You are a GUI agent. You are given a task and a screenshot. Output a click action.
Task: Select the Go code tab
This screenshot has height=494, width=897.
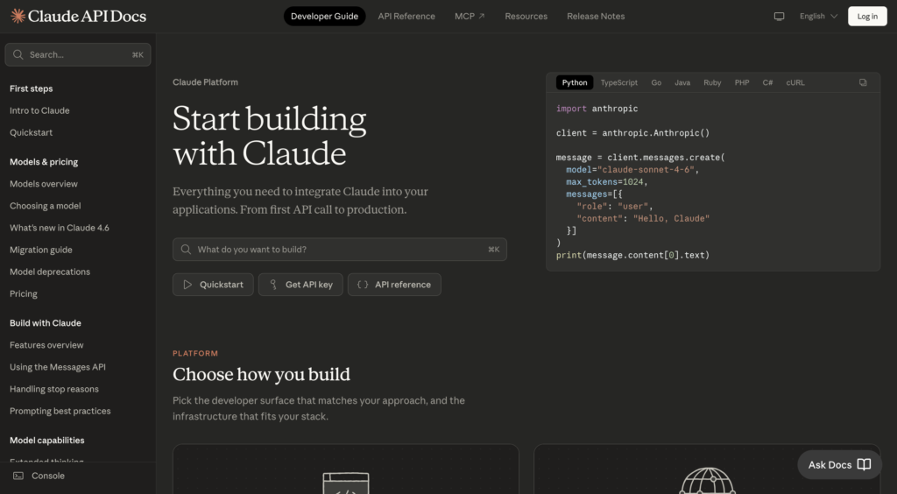[656, 82]
